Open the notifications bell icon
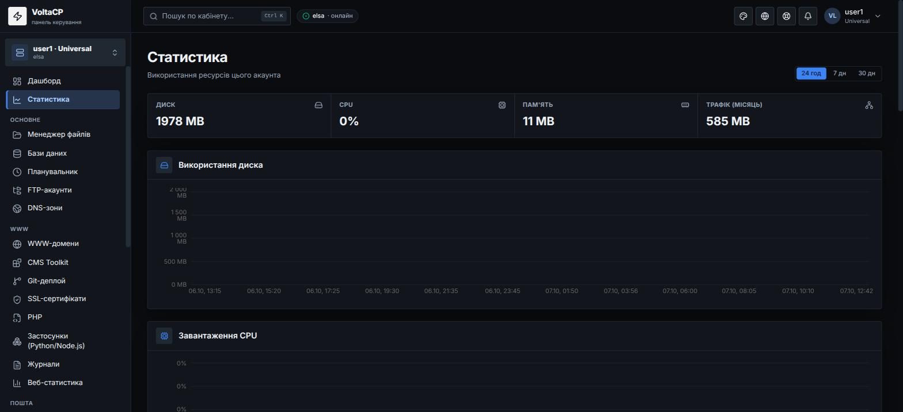903x412 pixels. click(808, 16)
